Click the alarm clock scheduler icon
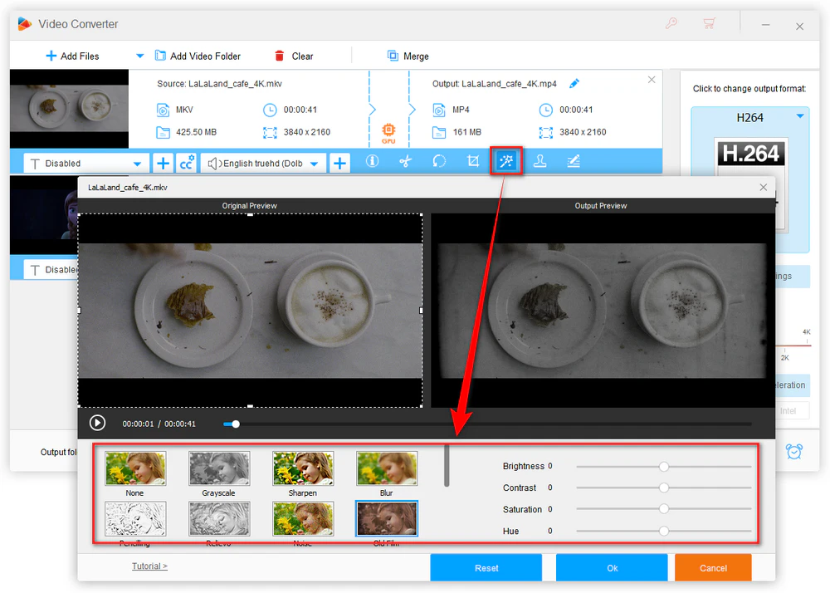 tap(794, 452)
